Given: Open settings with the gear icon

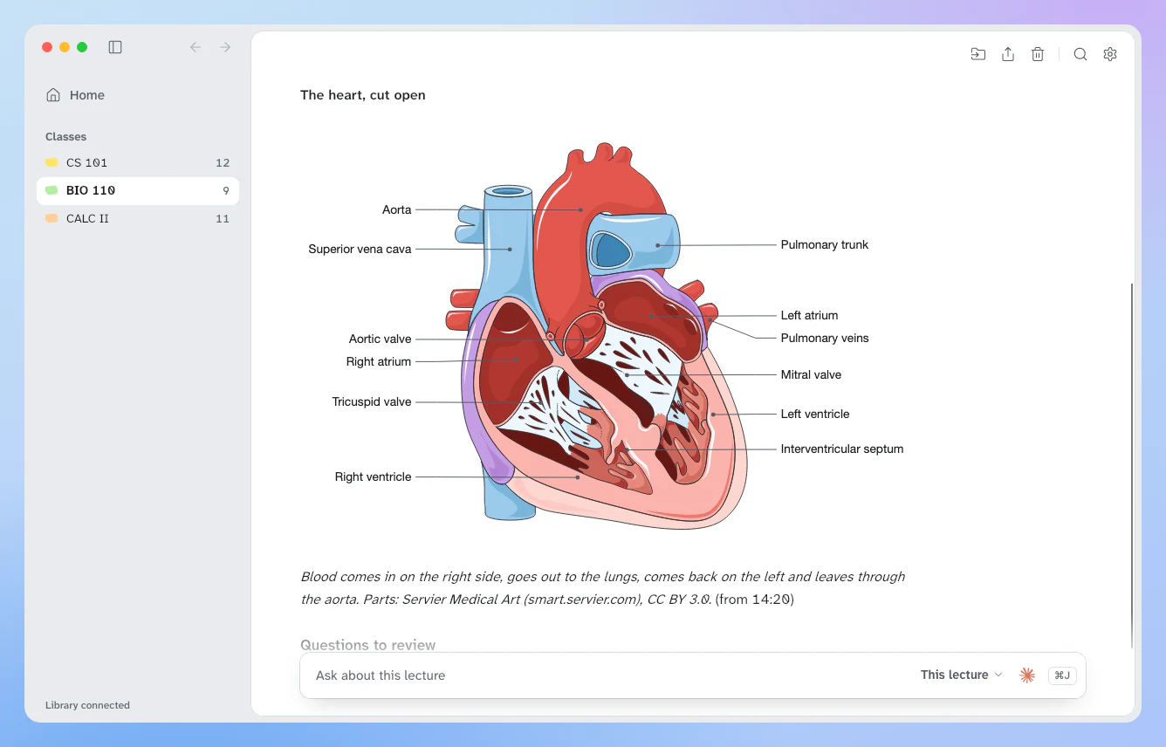Looking at the screenshot, I should 1110,54.
